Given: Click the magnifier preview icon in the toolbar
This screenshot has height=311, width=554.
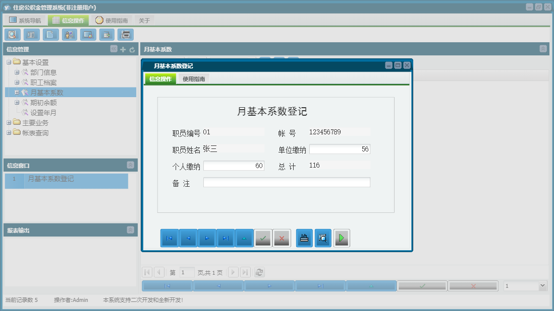Looking at the screenshot, I should (12, 35).
